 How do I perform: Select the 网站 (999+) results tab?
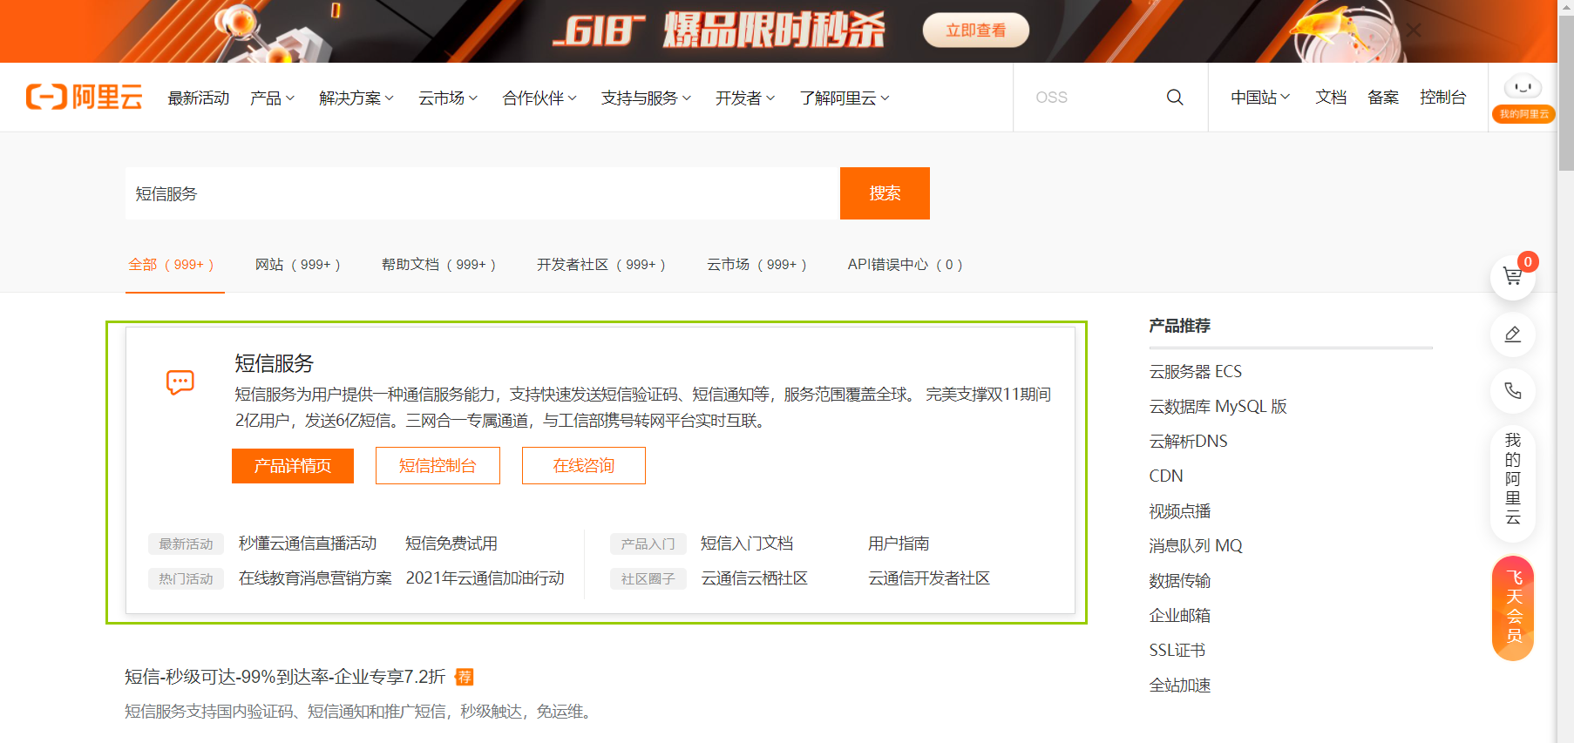[297, 265]
